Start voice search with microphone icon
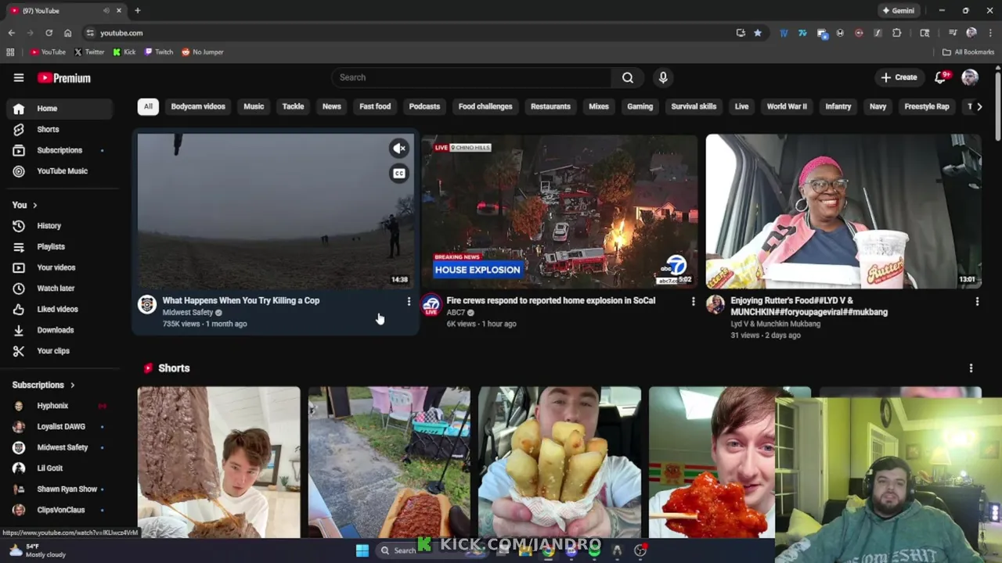Screen dimensions: 1002x563 [663, 77]
